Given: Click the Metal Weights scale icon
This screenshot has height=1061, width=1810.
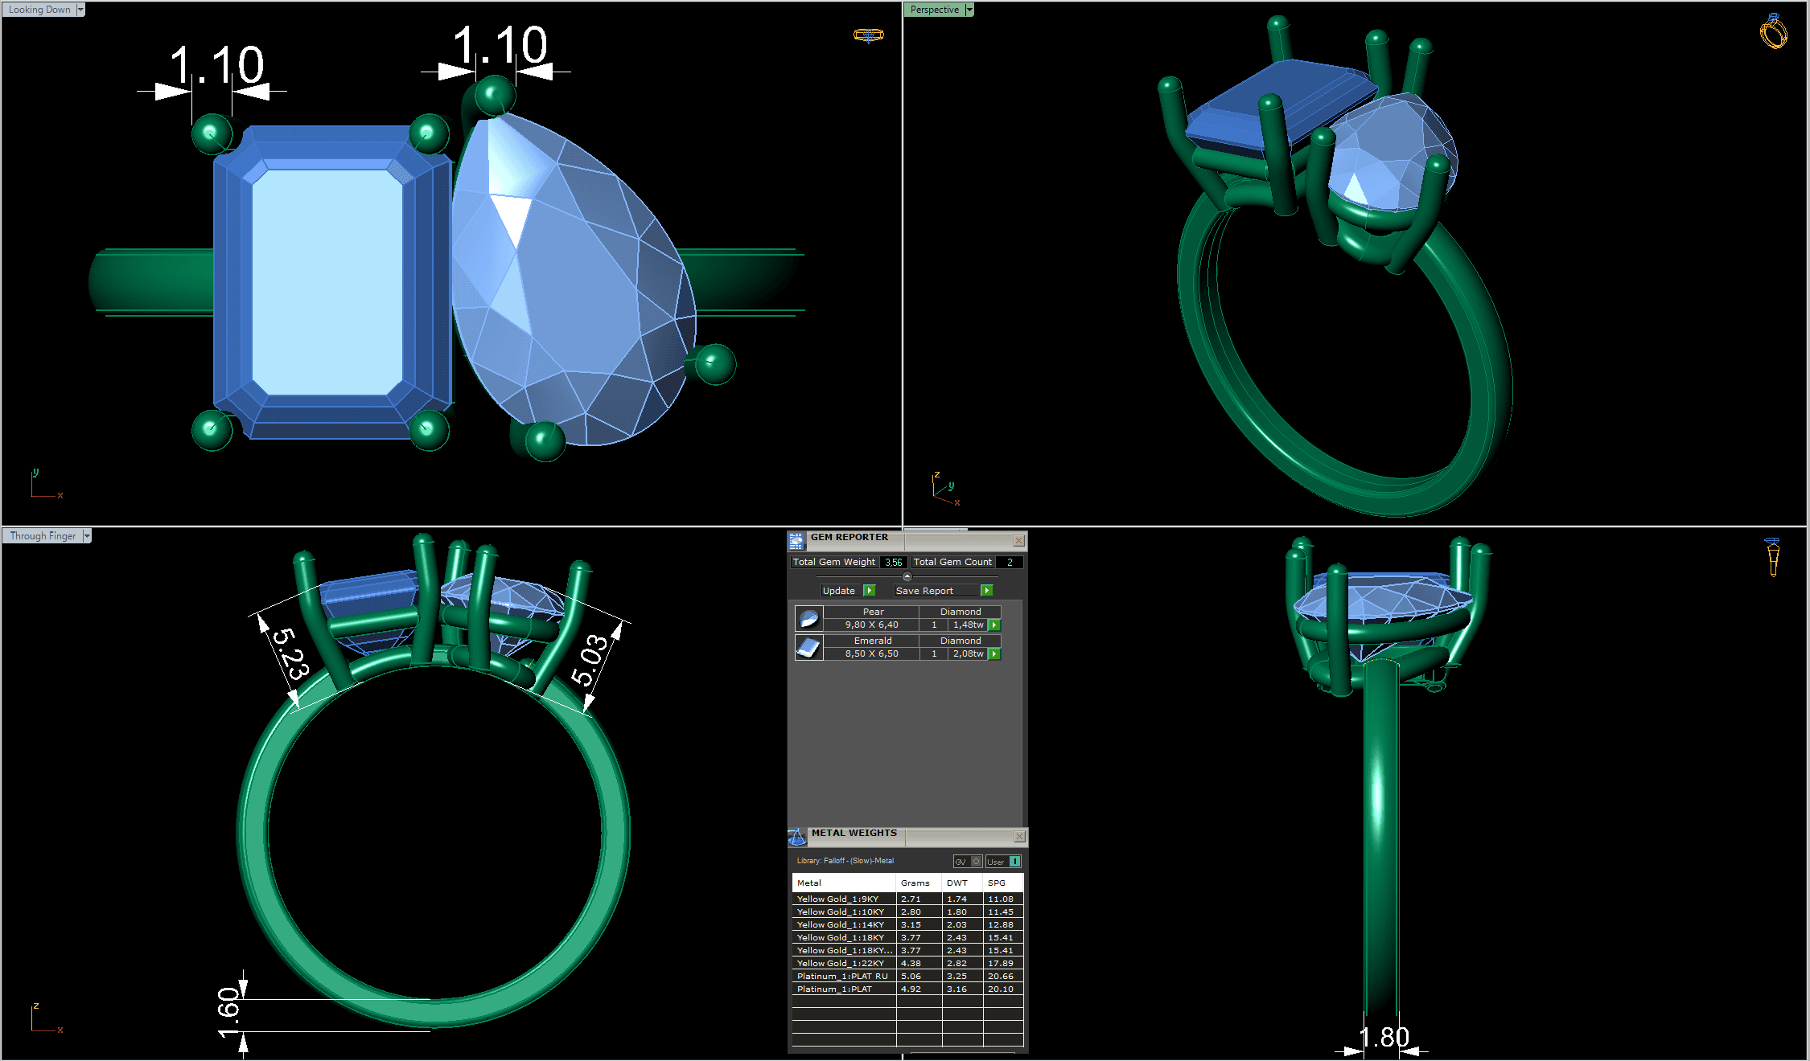Looking at the screenshot, I should point(796,837).
